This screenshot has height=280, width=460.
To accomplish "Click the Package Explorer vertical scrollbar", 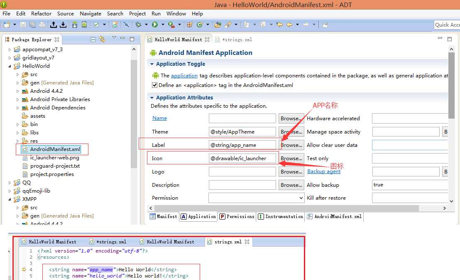I will 134,113.
